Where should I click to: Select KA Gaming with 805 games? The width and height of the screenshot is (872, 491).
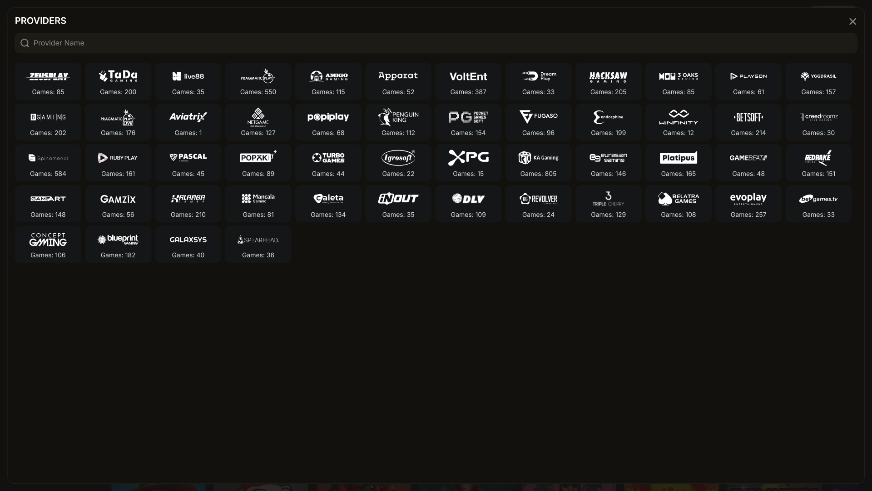click(x=538, y=163)
